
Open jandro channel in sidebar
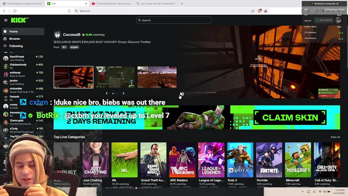click(x=23, y=82)
